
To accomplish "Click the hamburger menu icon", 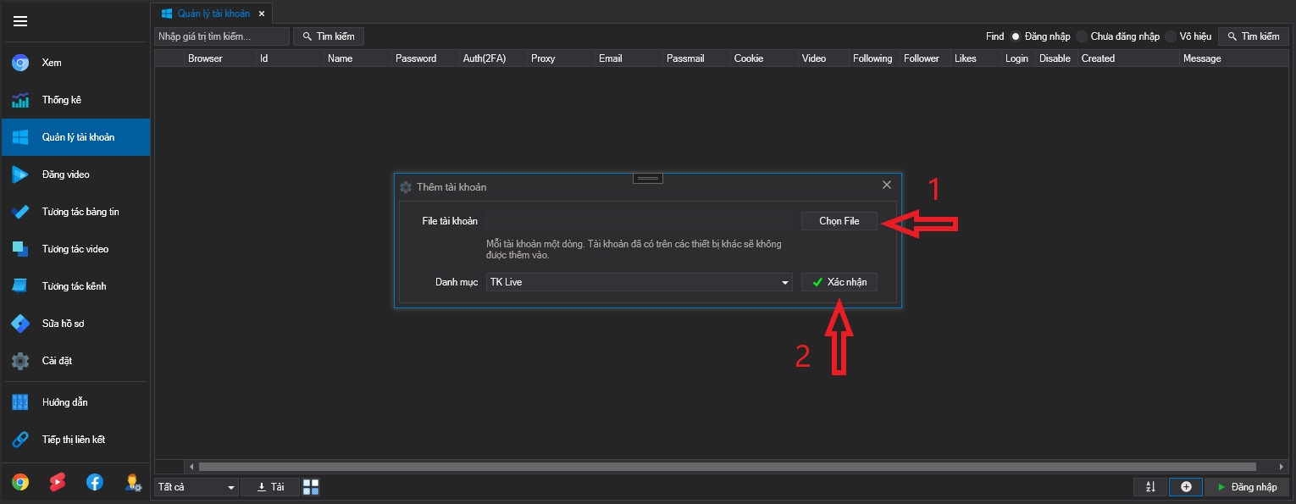I will click(20, 21).
